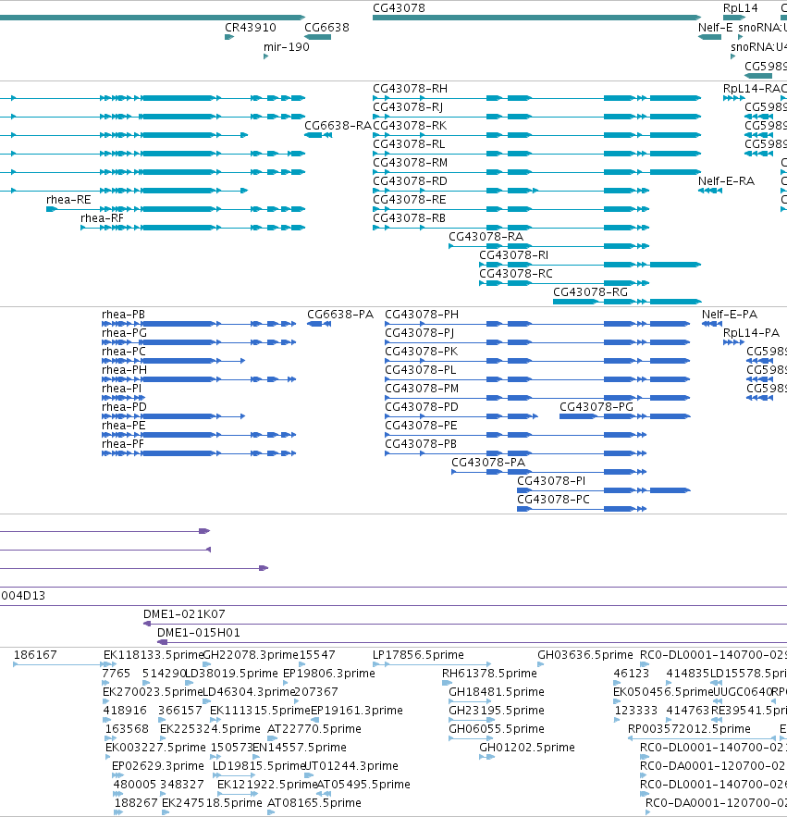
Task: Click protein CG43078-PB
Action: pyautogui.click(x=516, y=453)
